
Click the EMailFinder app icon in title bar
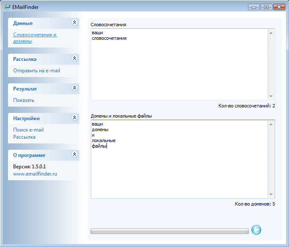pyautogui.click(x=7, y=7)
